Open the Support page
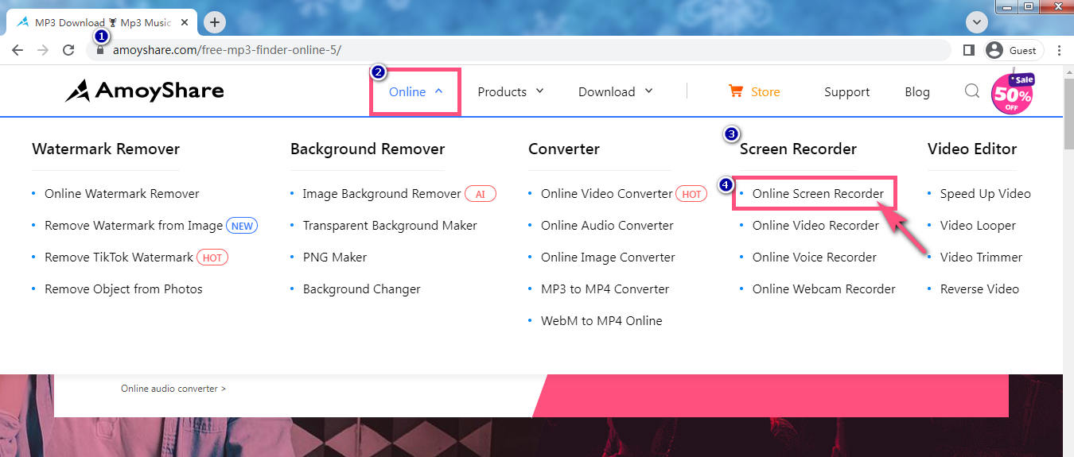Viewport: 1074px width, 457px height. [x=846, y=92]
